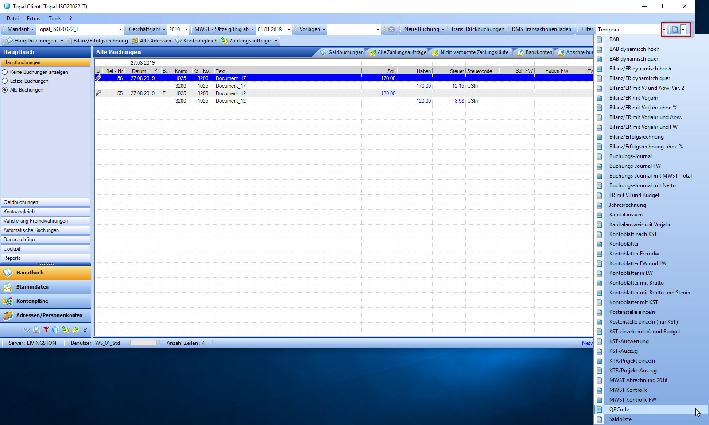Expand the Geschäftsjahr 2019 dropdown

click(x=186, y=30)
